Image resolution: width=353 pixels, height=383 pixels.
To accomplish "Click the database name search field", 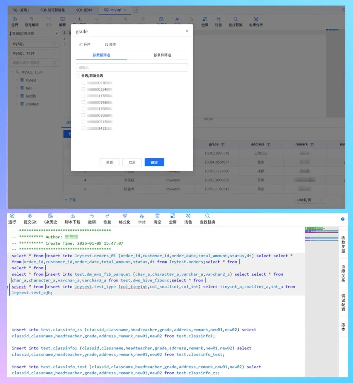I will coord(34,63).
